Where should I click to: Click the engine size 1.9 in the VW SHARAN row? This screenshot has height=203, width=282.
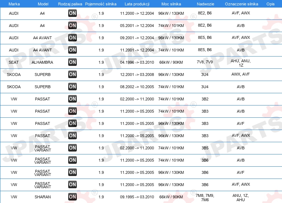101,197
